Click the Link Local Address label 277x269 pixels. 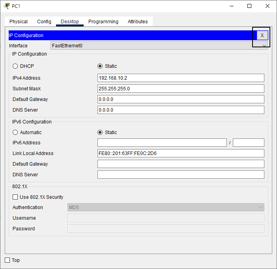[33, 153]
